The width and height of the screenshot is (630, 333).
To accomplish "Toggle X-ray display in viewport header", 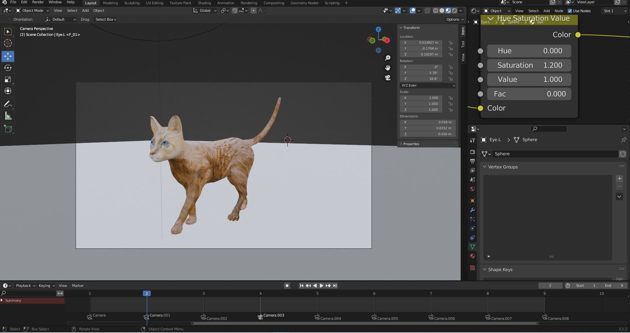I will pyautogui.click(x=427, y=11).
